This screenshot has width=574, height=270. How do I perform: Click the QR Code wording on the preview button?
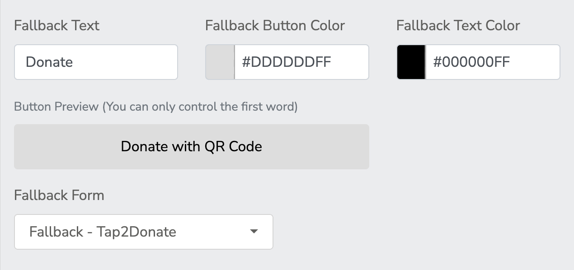click(x=233, y=147)
